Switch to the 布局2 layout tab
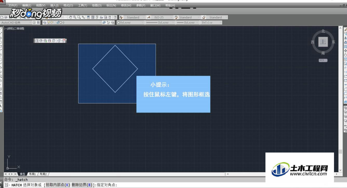This screenshot has height=188, width=347. pos(43,174)
